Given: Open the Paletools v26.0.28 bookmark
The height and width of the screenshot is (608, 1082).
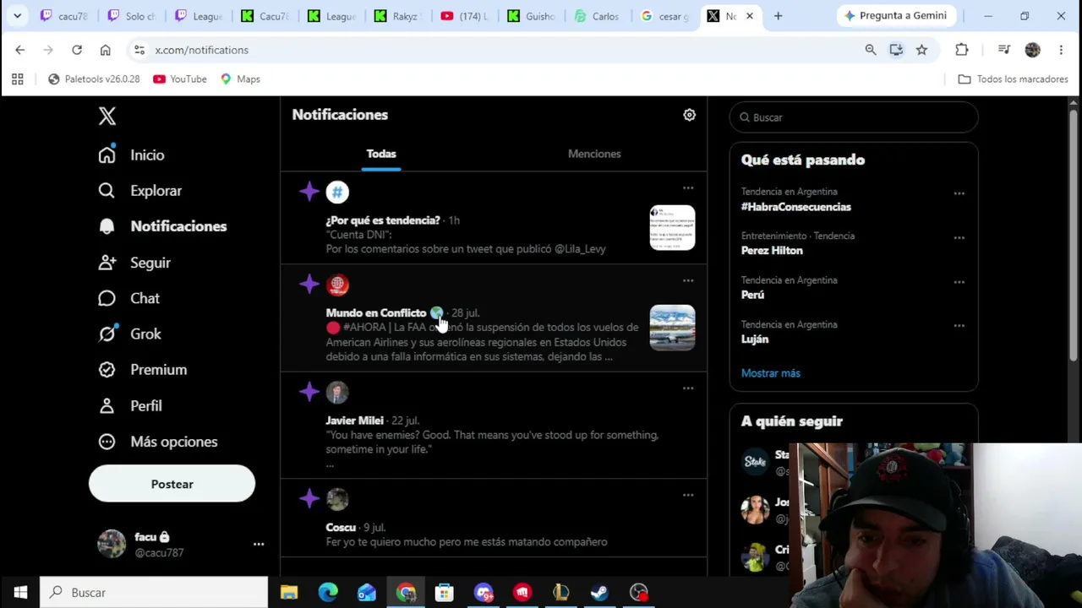Looking at the screenshot, I should (94, 79).
